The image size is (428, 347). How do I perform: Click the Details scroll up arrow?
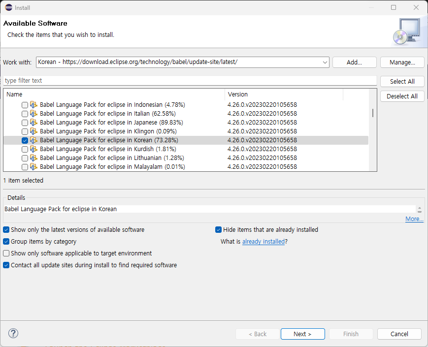coord(420,208)
